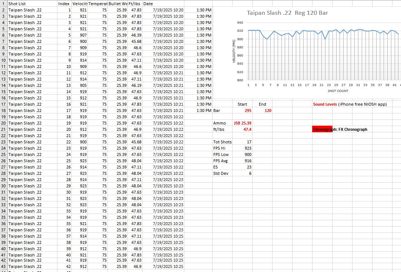Select ft/lbs cell 48.04 in row 26
The image size is (401, 272).
(135, 161)
